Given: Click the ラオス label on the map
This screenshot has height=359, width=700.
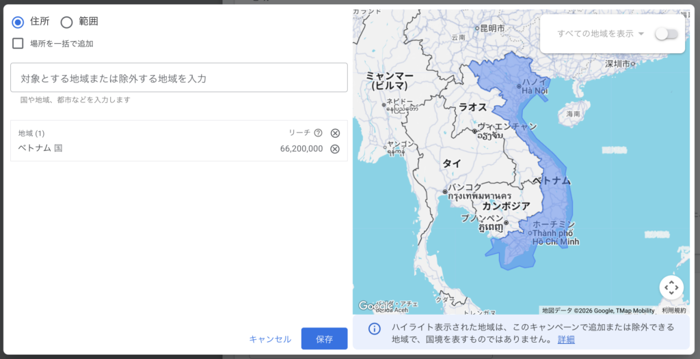Looking at the screenshot, I should (x=473, y=106).
